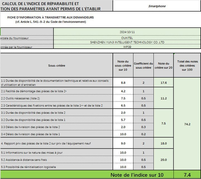Viewport: 201px width, 179px height.
Task: Click '5.2 Assistance à distance sans frais'
Action: 56,160
